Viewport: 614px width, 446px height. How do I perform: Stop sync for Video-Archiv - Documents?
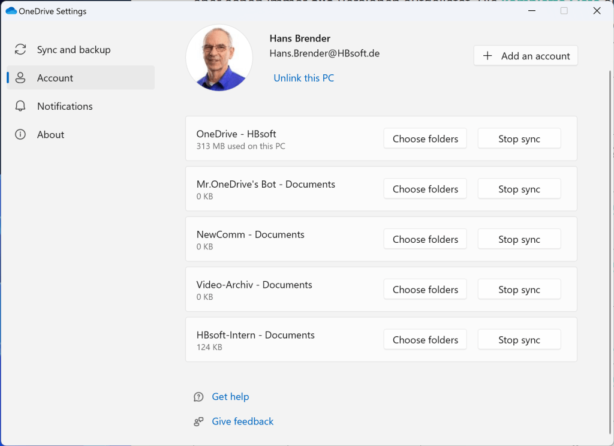click(519, 290)
